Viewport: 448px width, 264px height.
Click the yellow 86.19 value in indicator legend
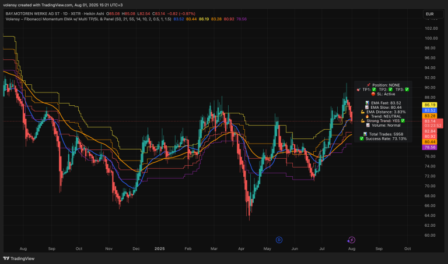204,19
